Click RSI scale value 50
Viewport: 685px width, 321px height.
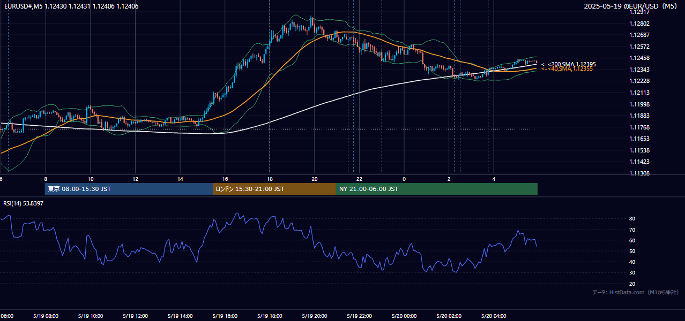tap(632, 251)
